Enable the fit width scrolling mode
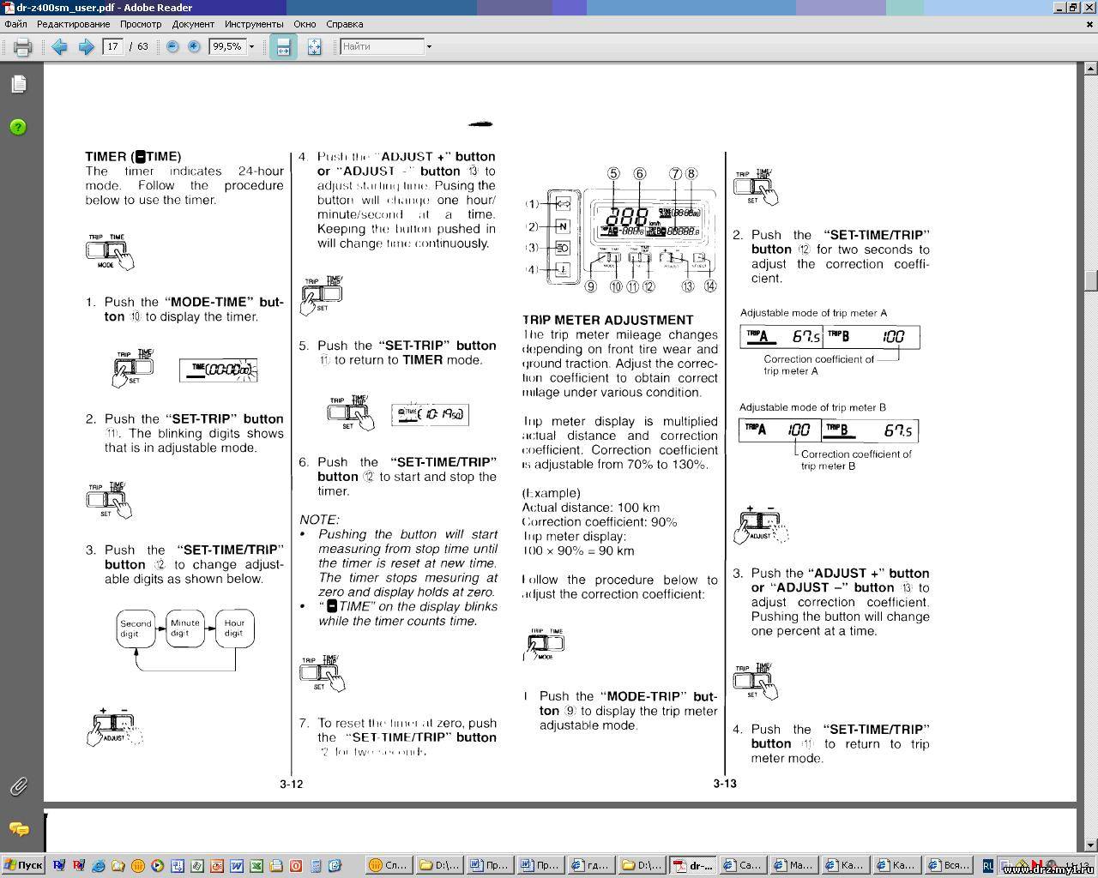Screen dimensions: 1098x878 [x=283, y=46]
